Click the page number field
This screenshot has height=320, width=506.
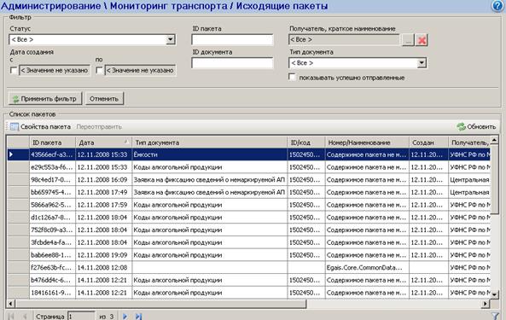click(81, 317)
